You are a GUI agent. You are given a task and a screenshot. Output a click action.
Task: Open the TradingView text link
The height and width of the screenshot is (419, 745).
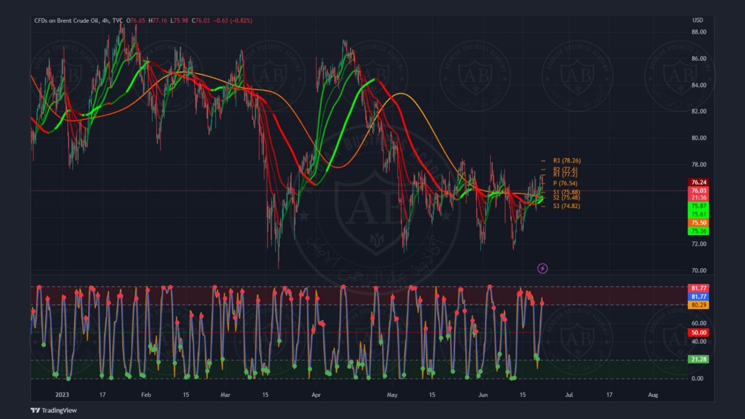click(59, 410)
